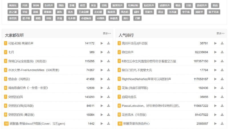This screenshot has width=228, height=129.
Task: Play 微信铃声 in the popularity ranking
Action: point(215,52)
